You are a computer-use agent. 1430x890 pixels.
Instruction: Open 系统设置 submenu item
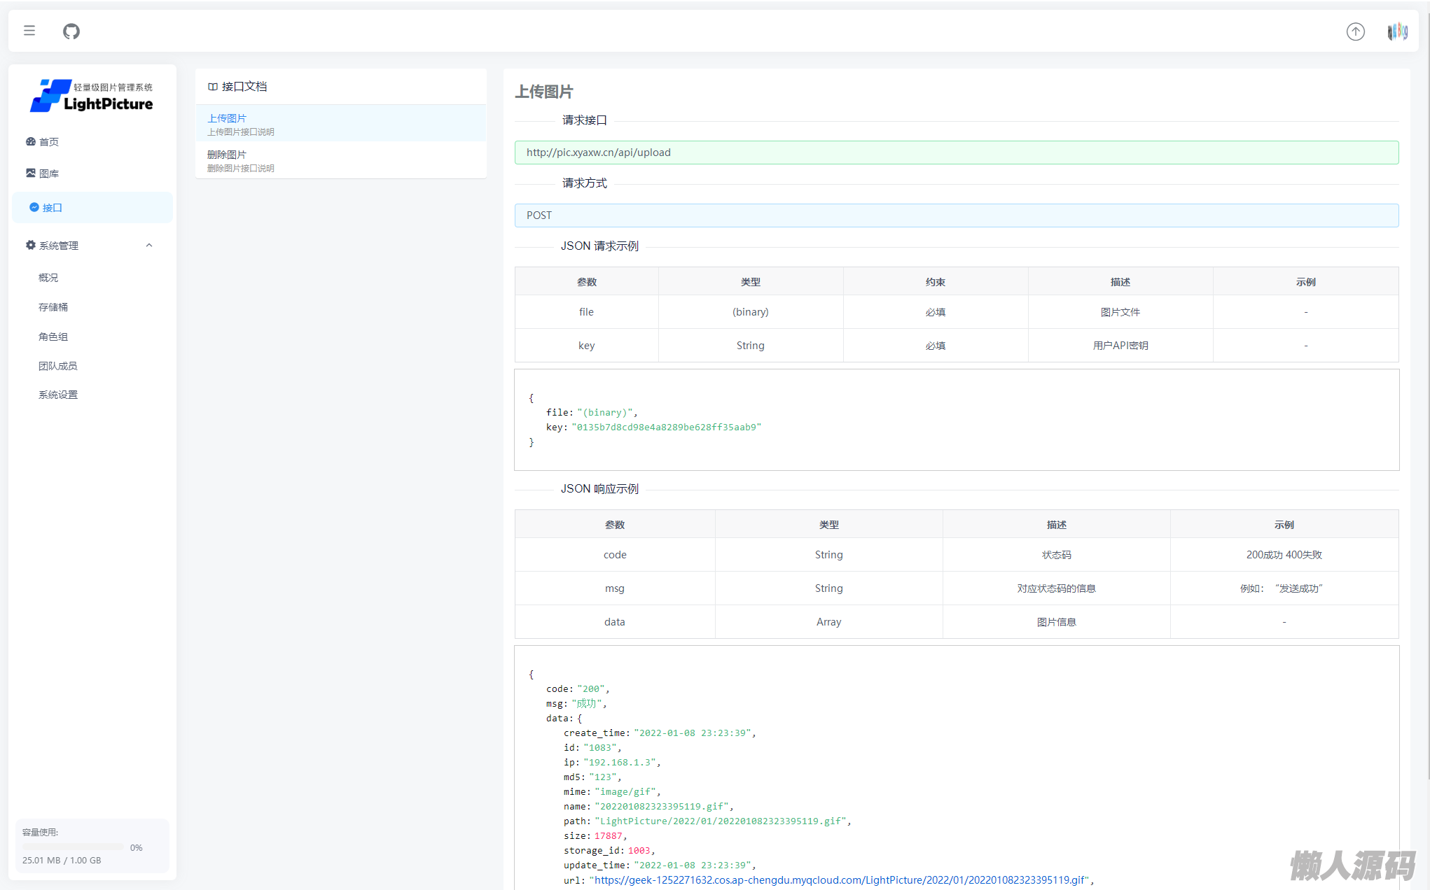[x=58, y=395]
